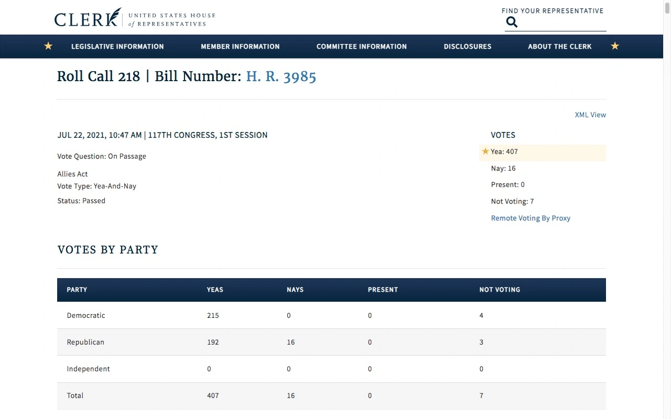
Task: Expand the About the Clerk menu
Action: point(559,47)
